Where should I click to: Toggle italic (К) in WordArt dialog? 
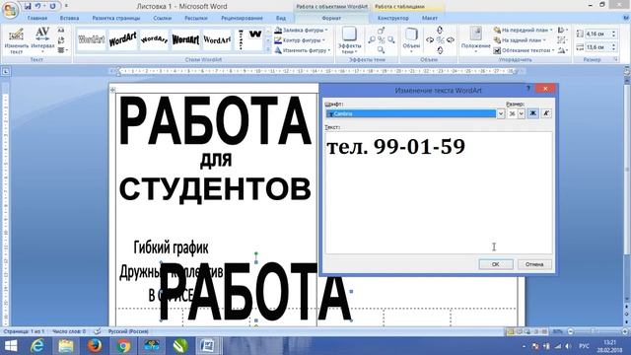[x=546, y=113]
